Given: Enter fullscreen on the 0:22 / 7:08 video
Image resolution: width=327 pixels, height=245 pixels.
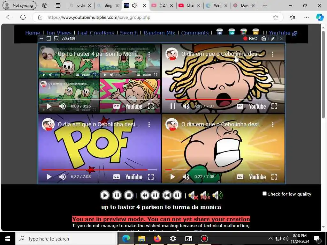Looking at the screenshot, I should click(x=274, y=177).
